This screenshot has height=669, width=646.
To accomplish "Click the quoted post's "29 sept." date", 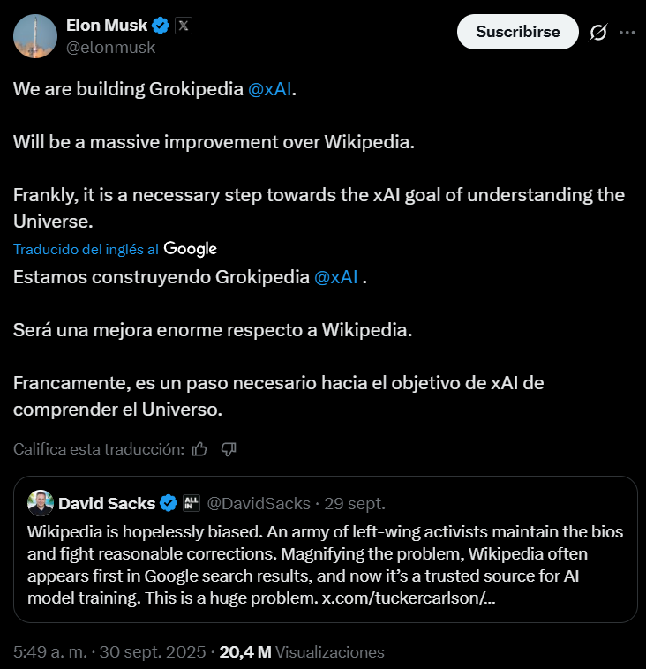I will coord(330,503).
